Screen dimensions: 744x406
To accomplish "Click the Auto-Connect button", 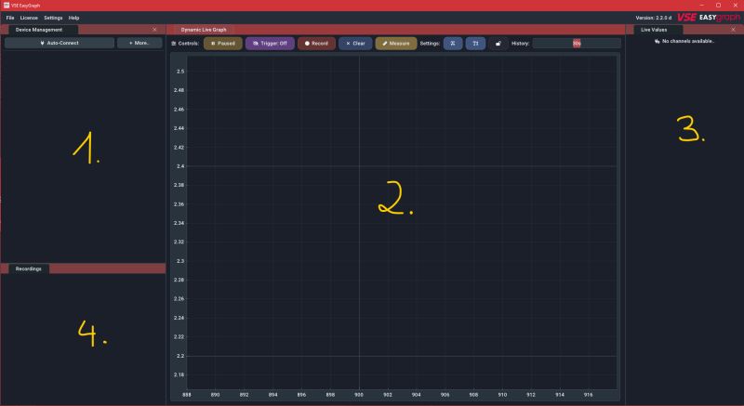I will pos(60,43).
